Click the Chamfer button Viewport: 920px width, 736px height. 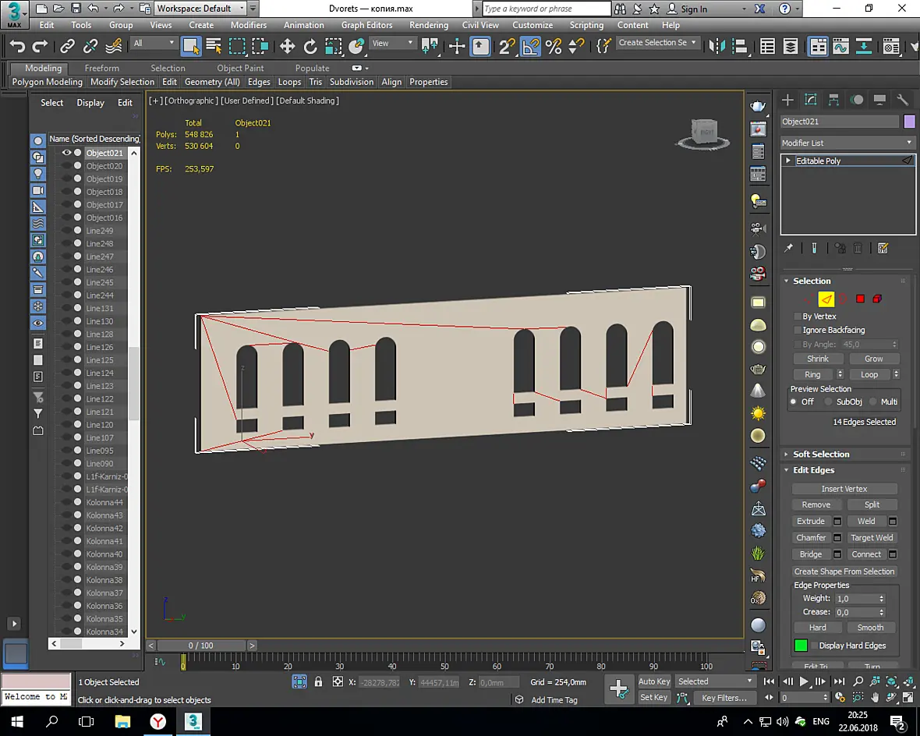tap(811, 538)
